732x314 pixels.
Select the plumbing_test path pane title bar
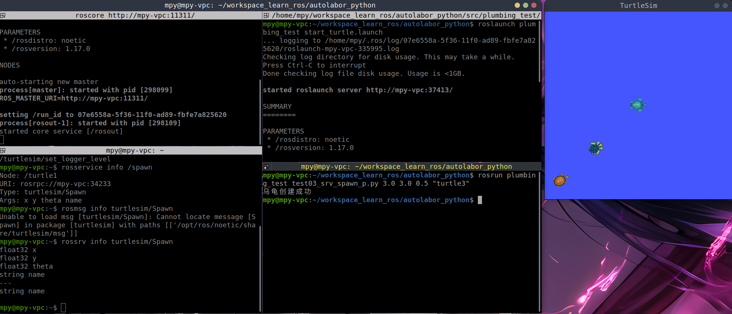tap(406, 15)
